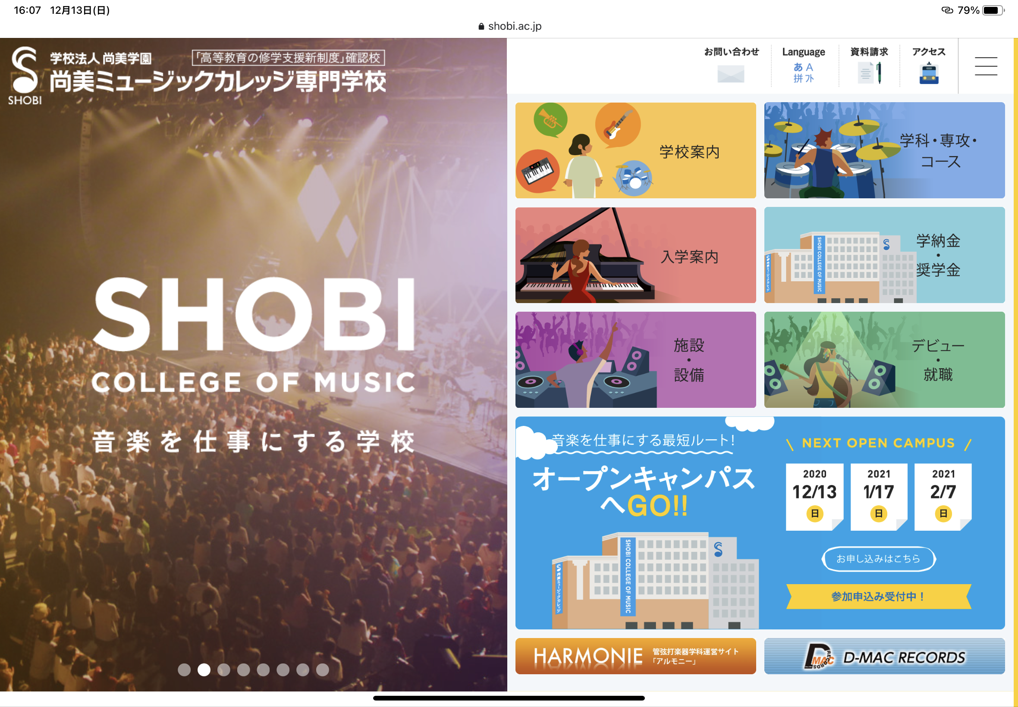
Task: Open the HARMONIE site banner
Action: 635,656
